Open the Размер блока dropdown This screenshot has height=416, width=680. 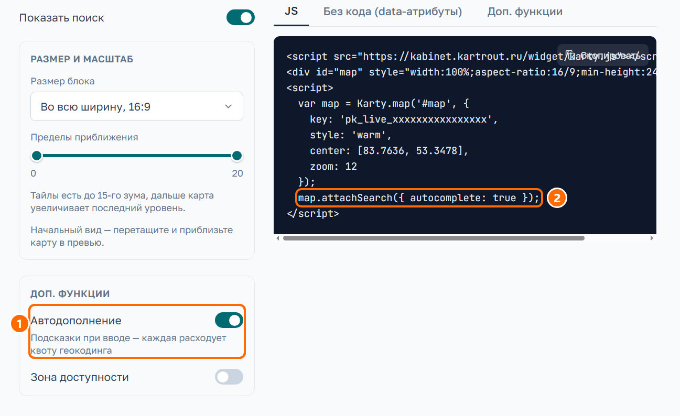(137, 106)
